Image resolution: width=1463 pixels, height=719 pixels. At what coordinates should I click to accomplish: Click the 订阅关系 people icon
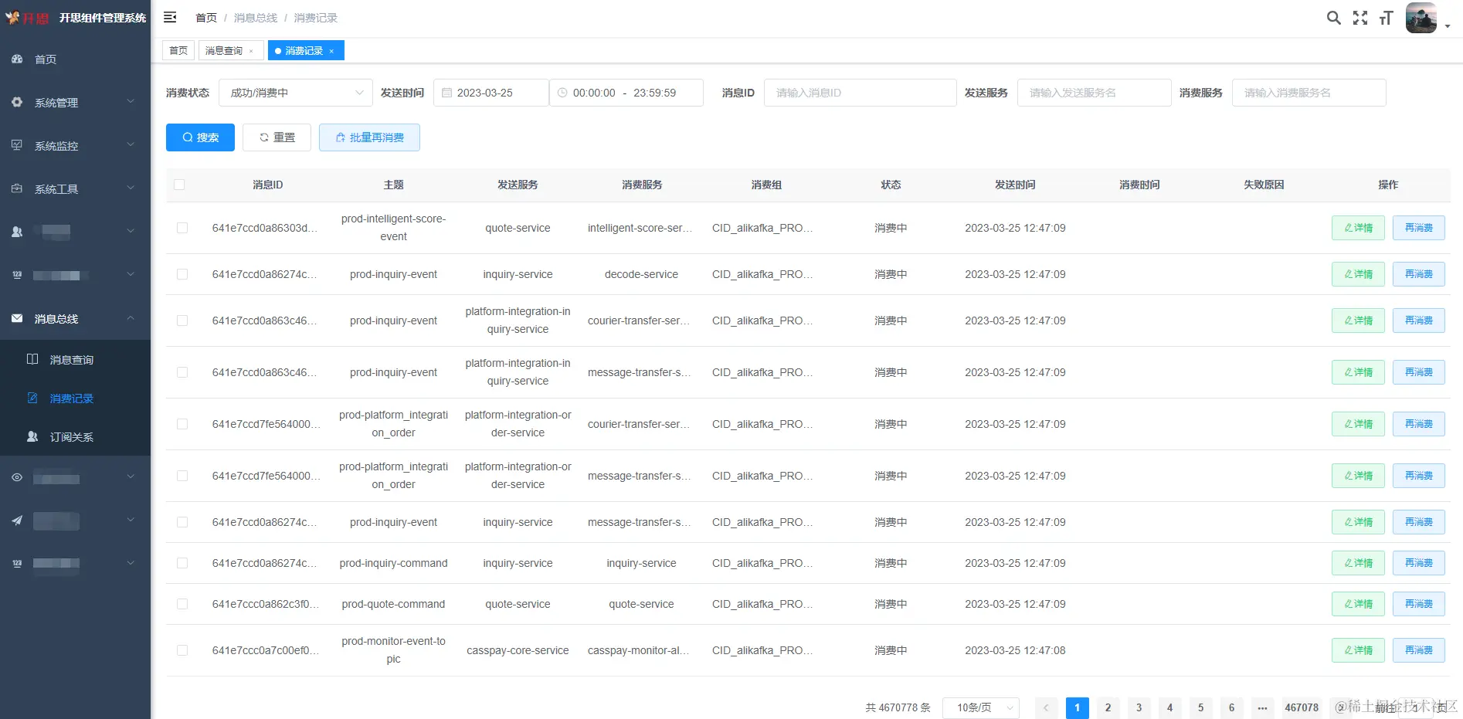(x=32, y=436)
